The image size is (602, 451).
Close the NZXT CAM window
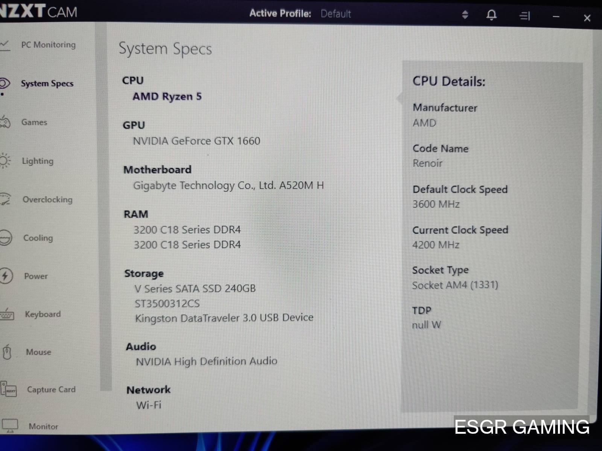[x=587, y=18]
